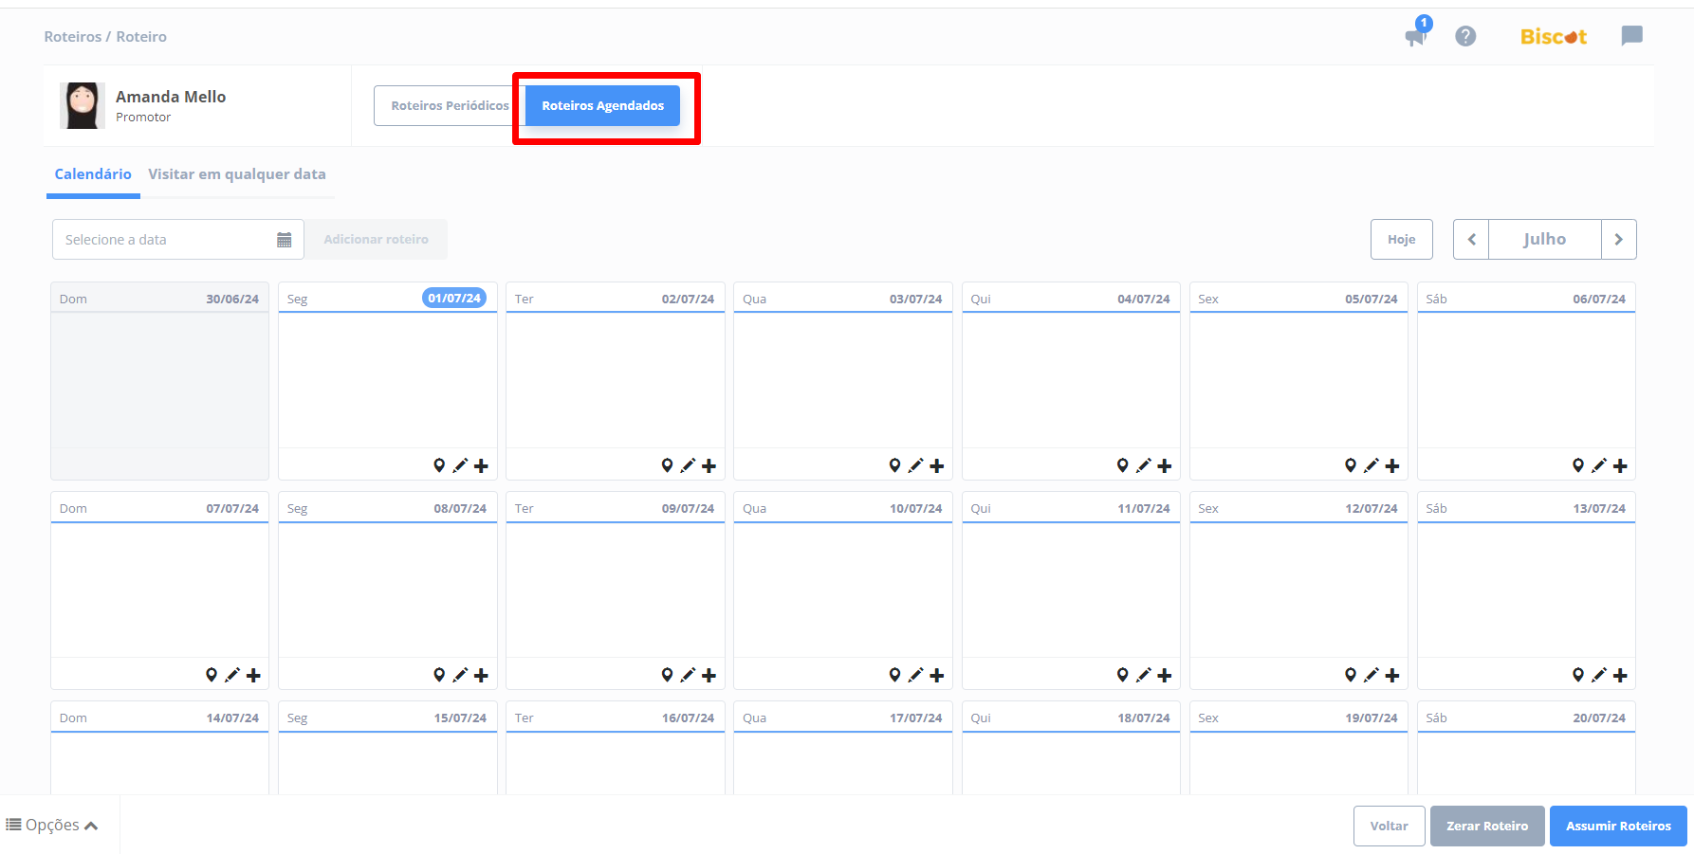1694x854 pixels.
Task: Click the pencil edit icon on 03/07/24
Action: (x=915, y=465)
